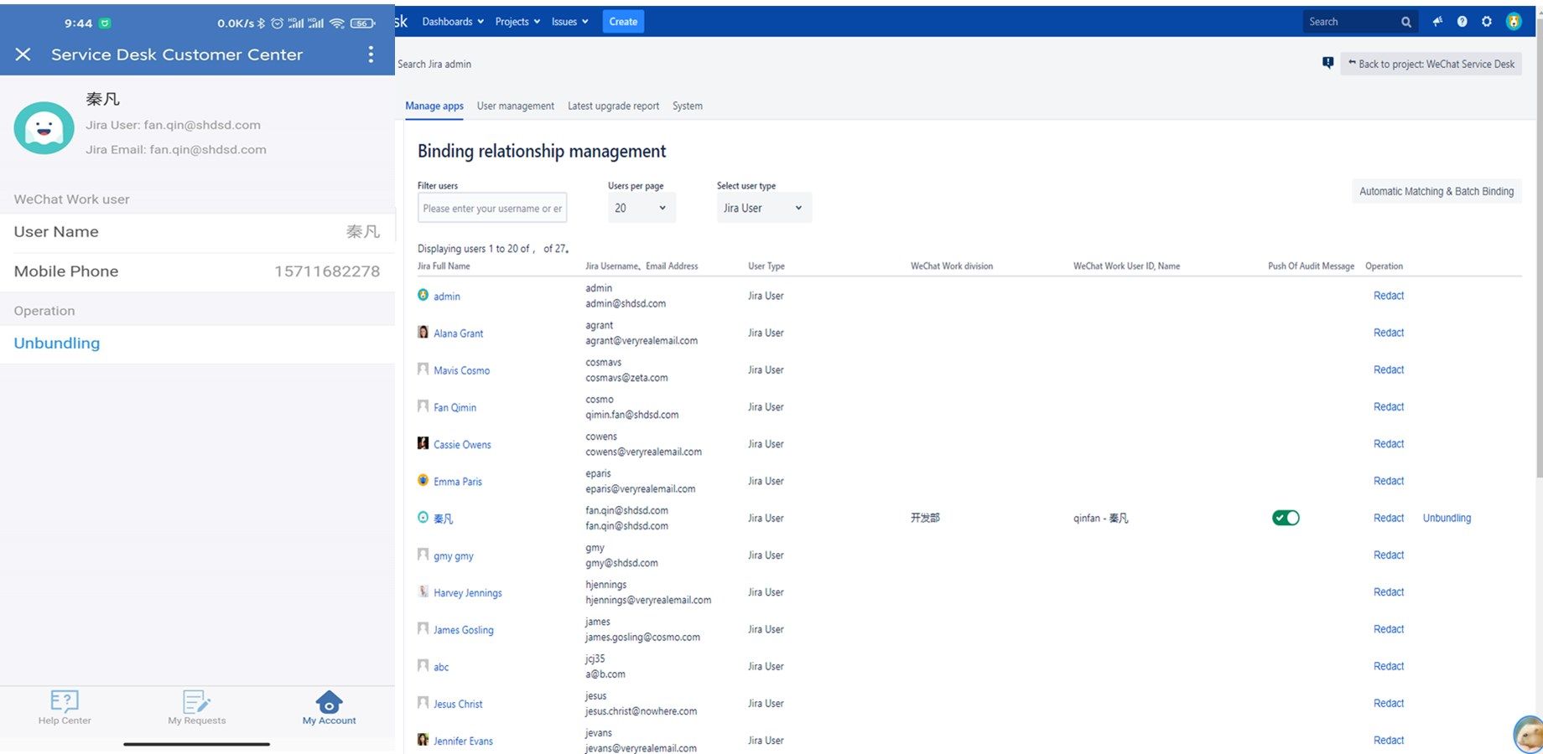This screenshot has height=754, width=1543.
Task: Click the Binding relationship management heading
Action: [x=542, y=151]
